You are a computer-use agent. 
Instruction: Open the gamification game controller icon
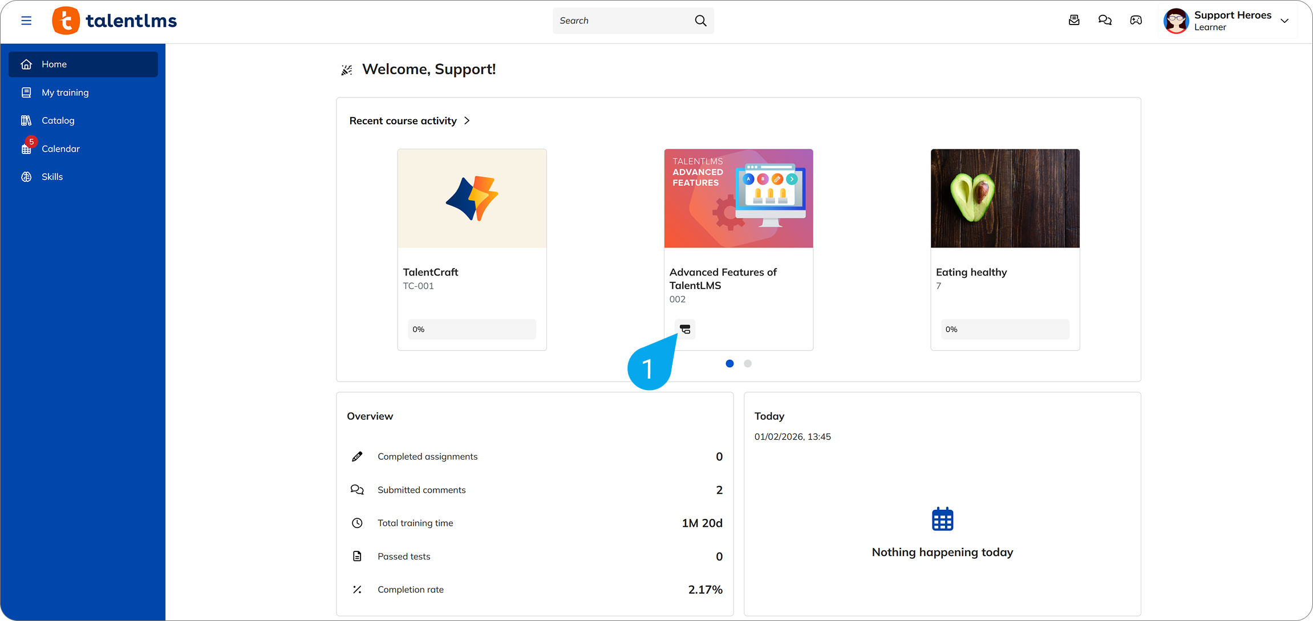tap(1136, 20)
